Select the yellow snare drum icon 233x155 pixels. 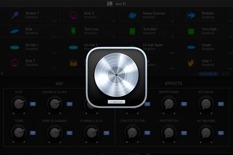pyautogui.click(x=73, y=63)
